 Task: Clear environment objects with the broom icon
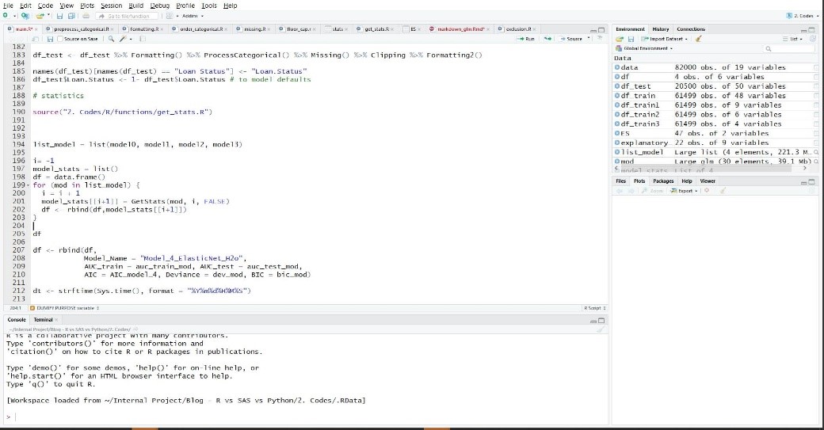[698, 39]
